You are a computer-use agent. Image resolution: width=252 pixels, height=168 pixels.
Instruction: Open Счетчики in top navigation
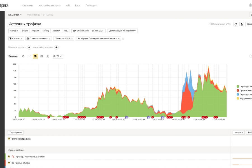(27, 6)
